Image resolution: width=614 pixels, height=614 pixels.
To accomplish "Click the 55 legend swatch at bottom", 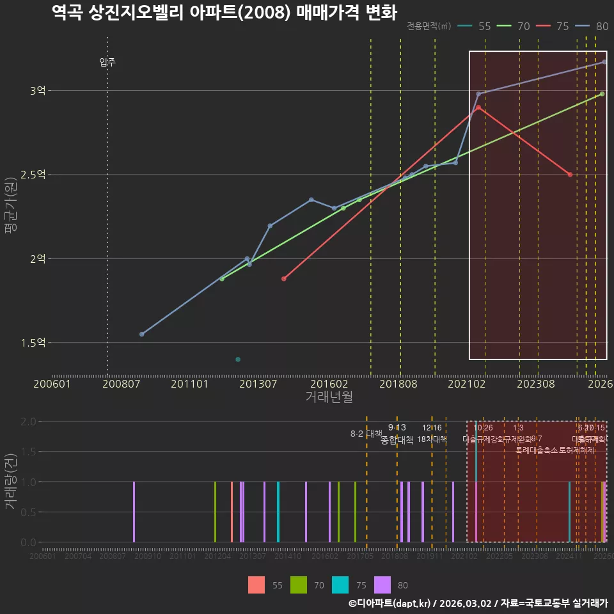I will tap(256, 585).
